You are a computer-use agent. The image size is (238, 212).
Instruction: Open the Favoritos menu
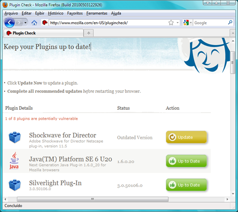click(75, 13)
